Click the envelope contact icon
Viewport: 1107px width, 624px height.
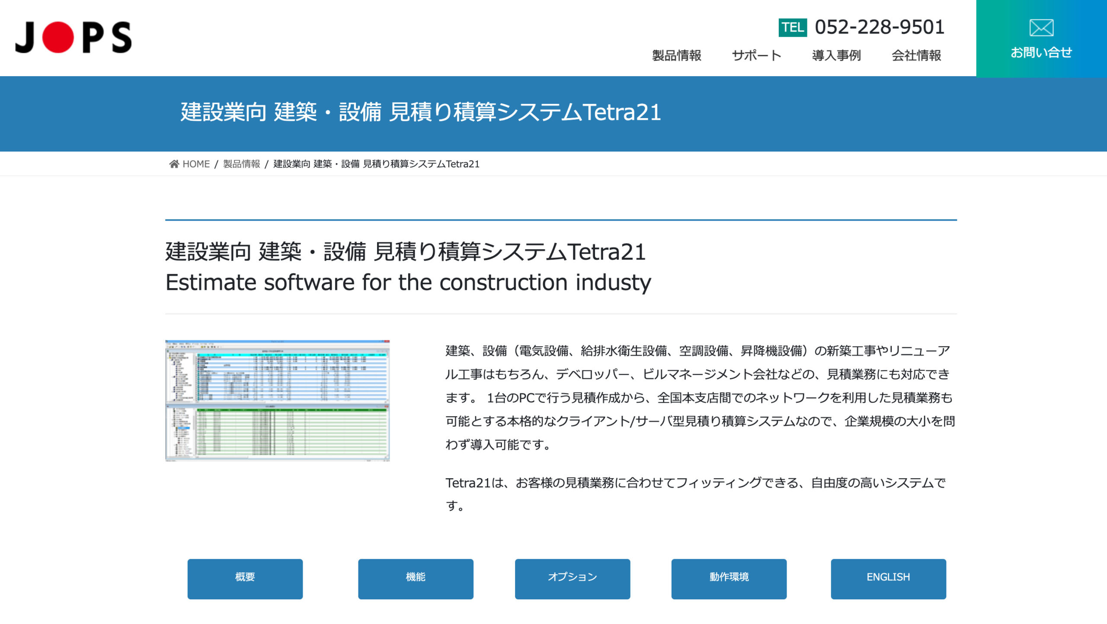click(1041, 28)
